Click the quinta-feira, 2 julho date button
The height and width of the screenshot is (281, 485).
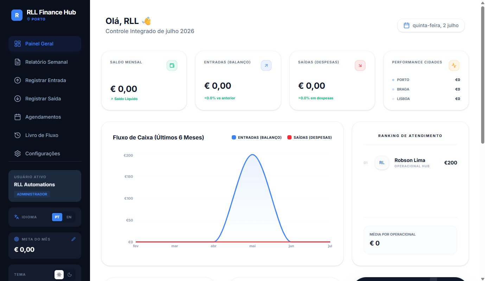(x=431, y=25)
